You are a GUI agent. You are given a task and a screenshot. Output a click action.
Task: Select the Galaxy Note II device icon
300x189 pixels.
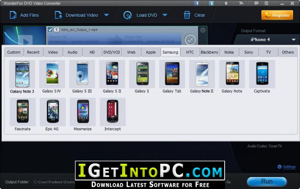click(202, 74)
